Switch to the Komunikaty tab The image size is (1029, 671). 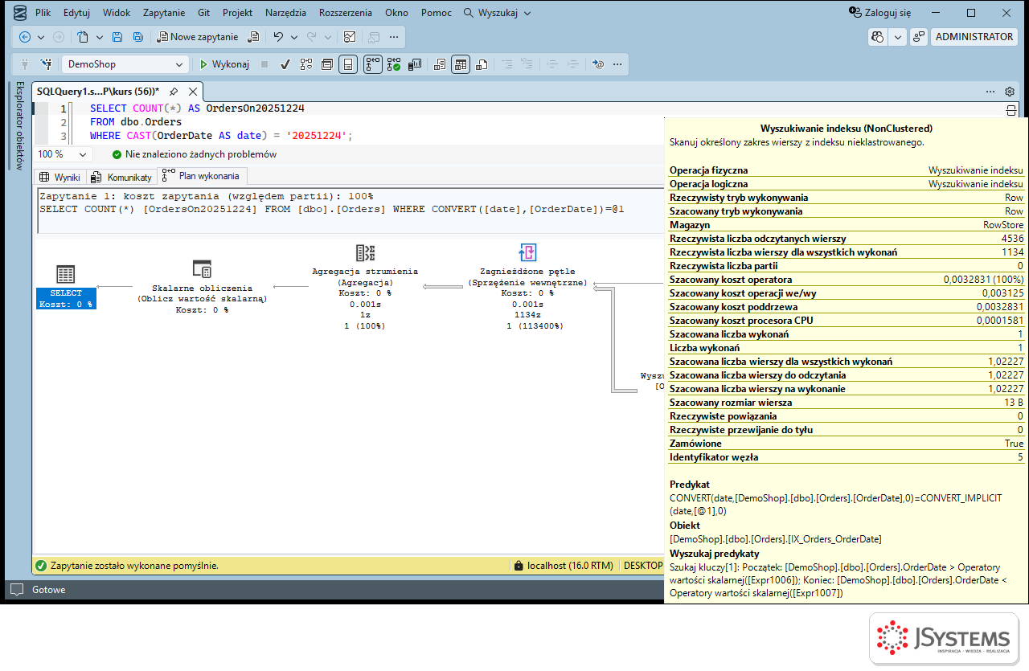(121, 177)
